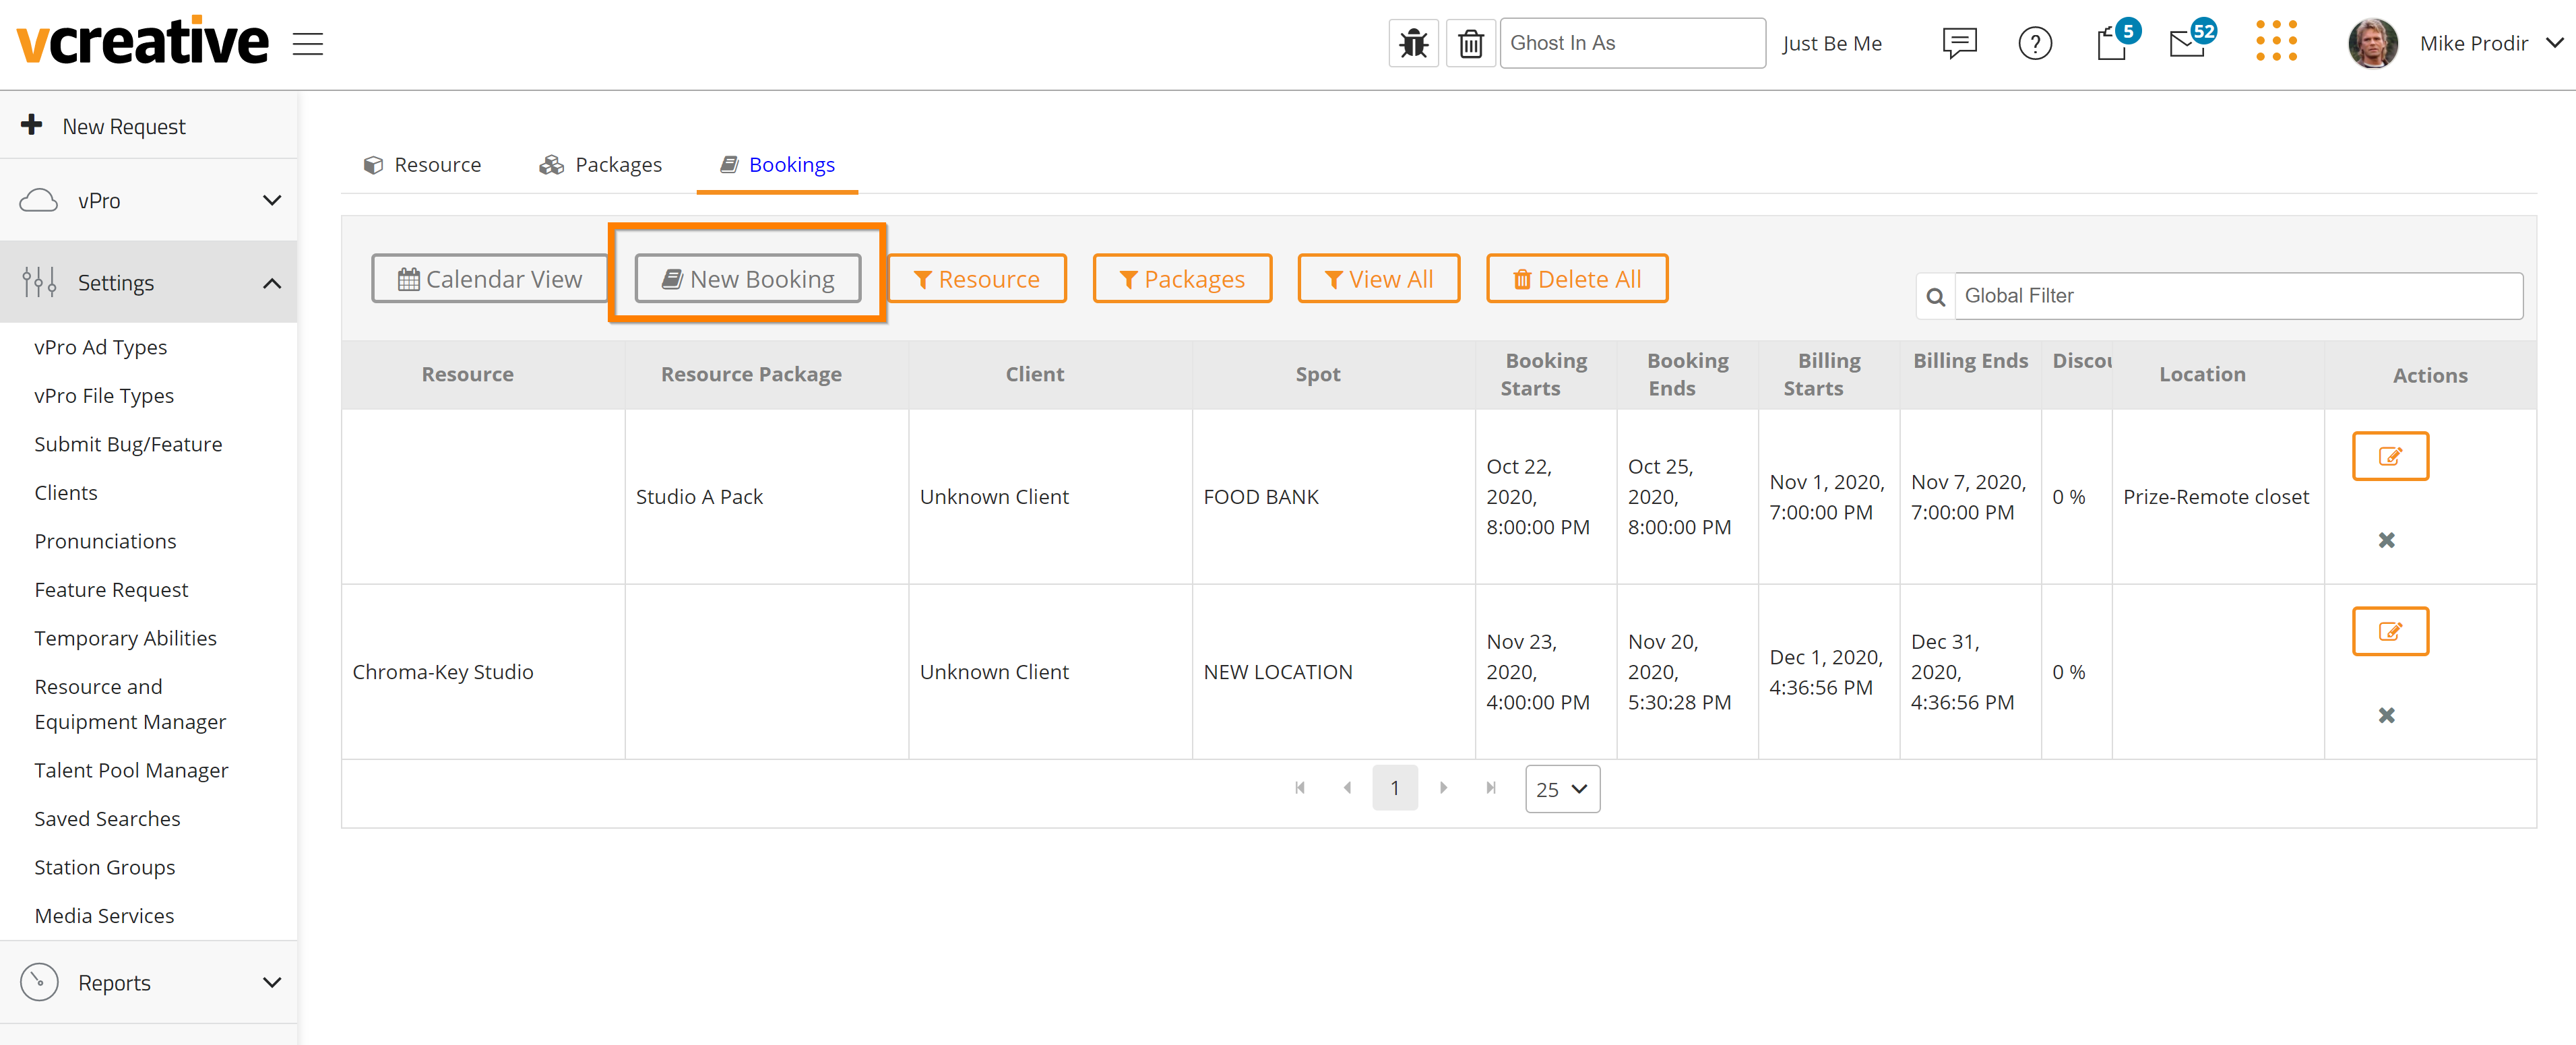2576x1045 pixels.
Task: Click the Just Be Me link
Action: pos(1831,44)
